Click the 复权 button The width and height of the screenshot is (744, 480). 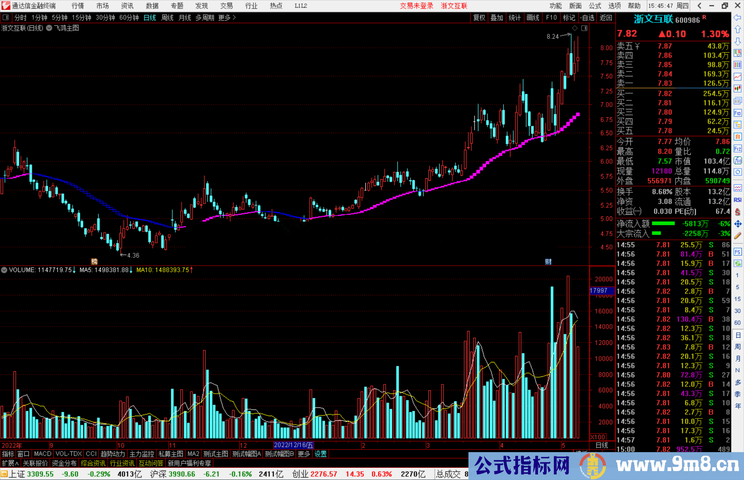pos(479,18)
